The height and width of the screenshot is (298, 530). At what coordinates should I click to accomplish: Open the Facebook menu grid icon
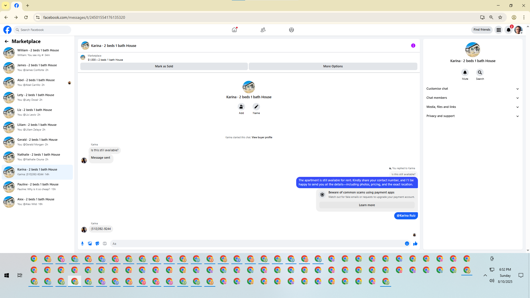click(x=499, y=30)
